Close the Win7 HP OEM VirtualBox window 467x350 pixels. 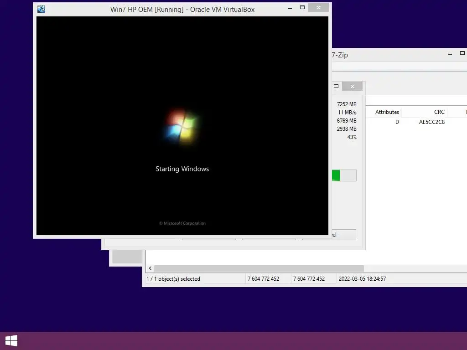[x=319, y=8]
